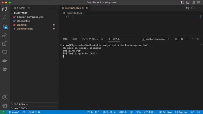Open feedback icon in status bar
Image resolution: width=203 pixels, height=114 pixels.
pos(193,112)
